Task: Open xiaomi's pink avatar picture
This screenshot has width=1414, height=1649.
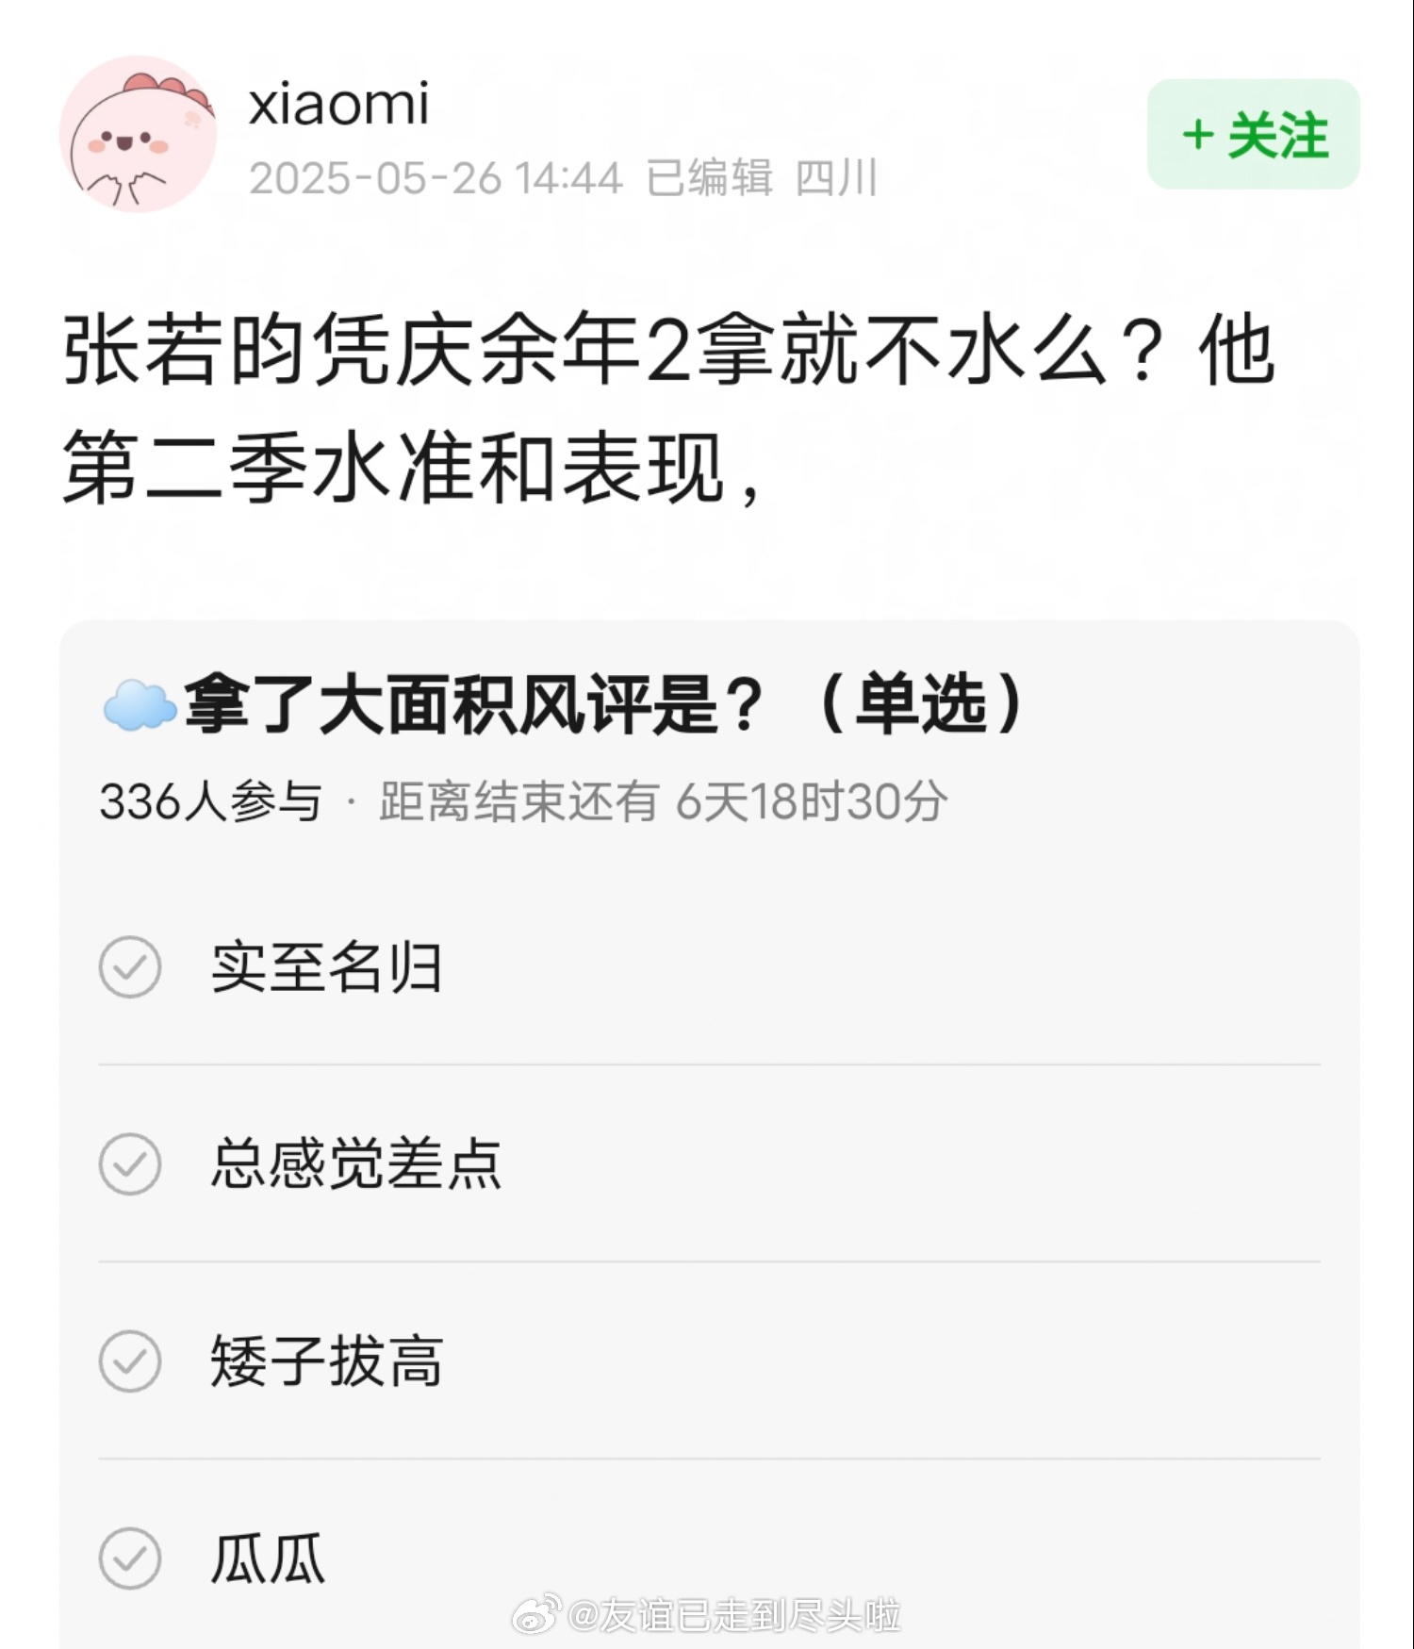Action: click(x=138, y=134)
